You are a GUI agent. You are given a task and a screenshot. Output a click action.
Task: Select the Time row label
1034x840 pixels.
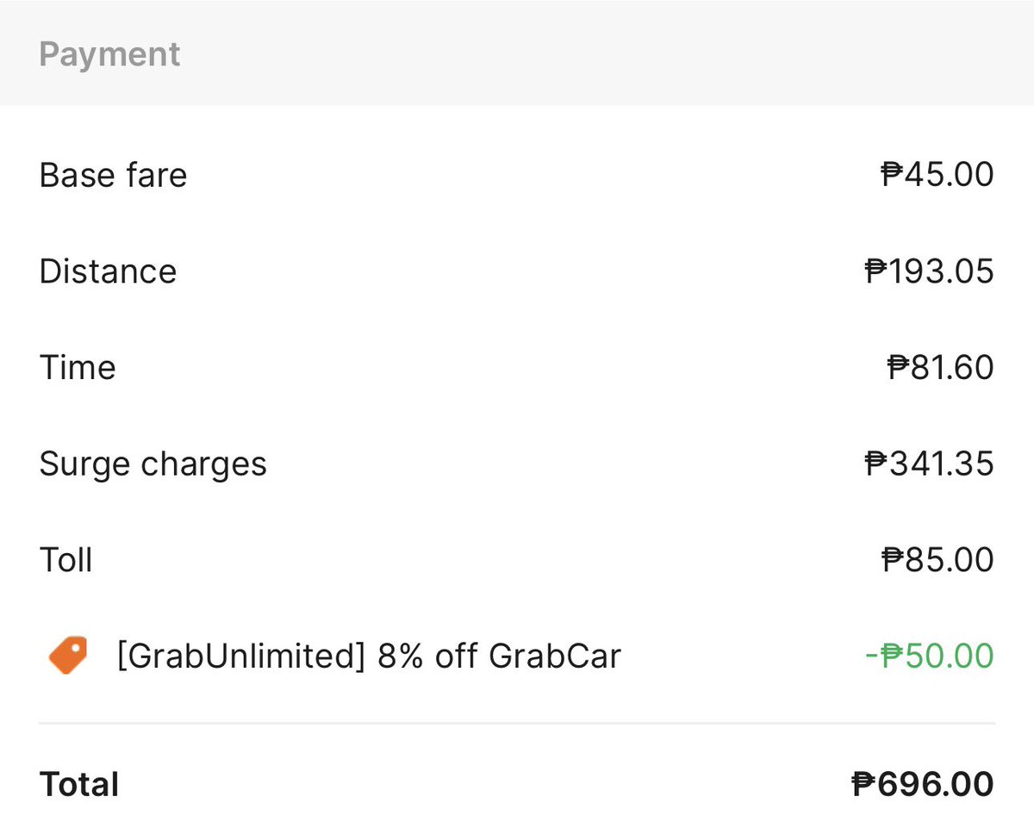click(78, 368)
